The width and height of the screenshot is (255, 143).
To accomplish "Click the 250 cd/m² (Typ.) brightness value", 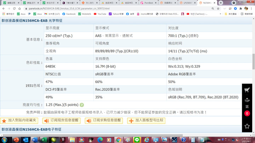I will tap(59, 36).
